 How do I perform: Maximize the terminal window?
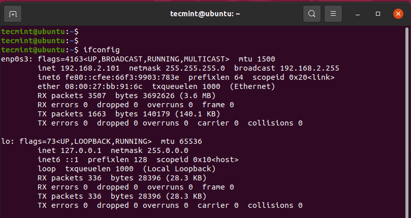click(x=378, y=13)
